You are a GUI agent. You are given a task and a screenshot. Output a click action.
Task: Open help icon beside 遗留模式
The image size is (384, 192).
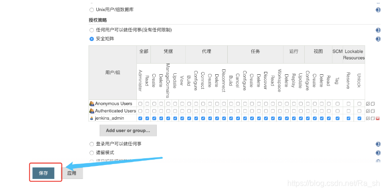point(378,153)
